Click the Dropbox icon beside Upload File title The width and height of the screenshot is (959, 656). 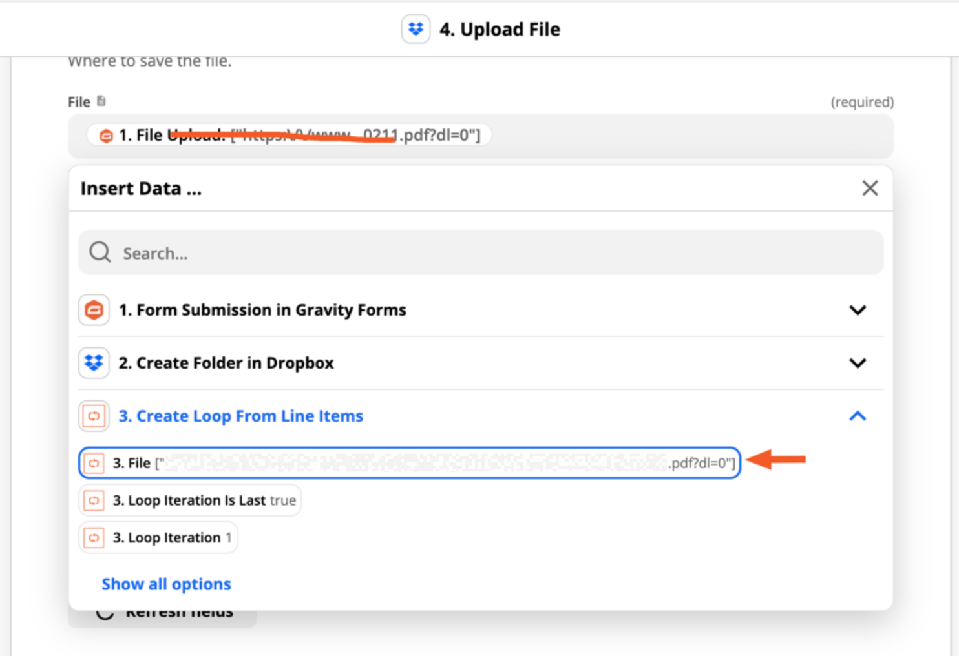[416, 29]
